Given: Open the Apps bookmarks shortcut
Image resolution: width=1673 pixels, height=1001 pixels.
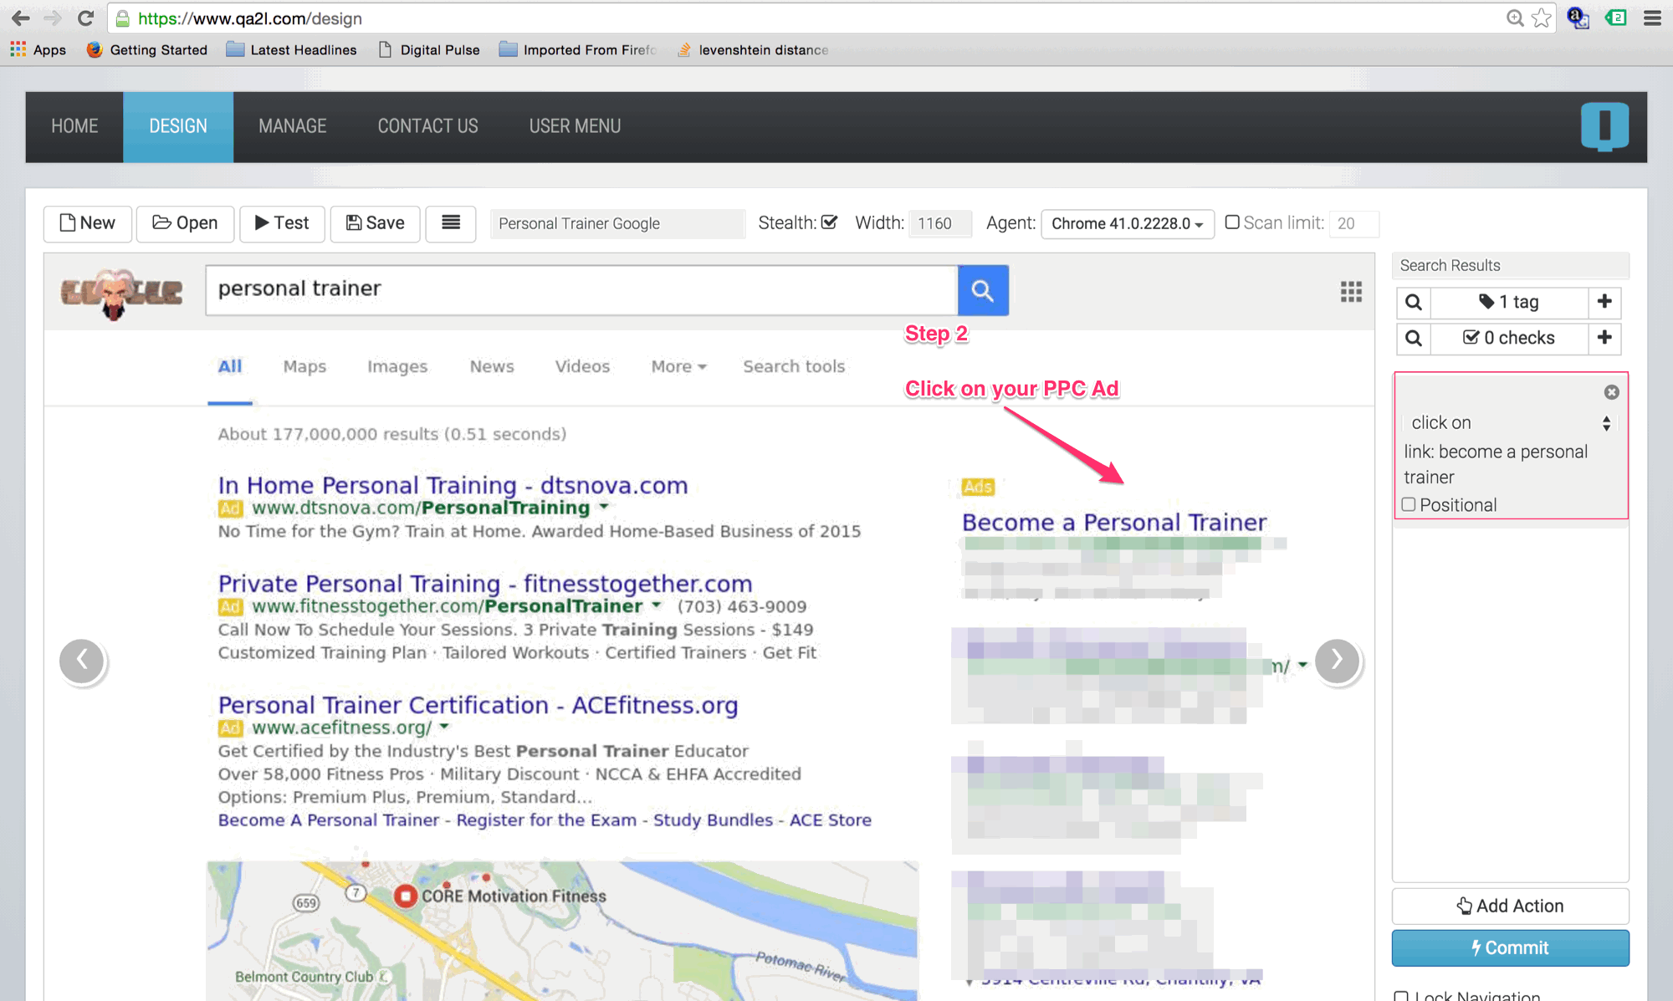Looking at the screenshot, I should 38,49.
